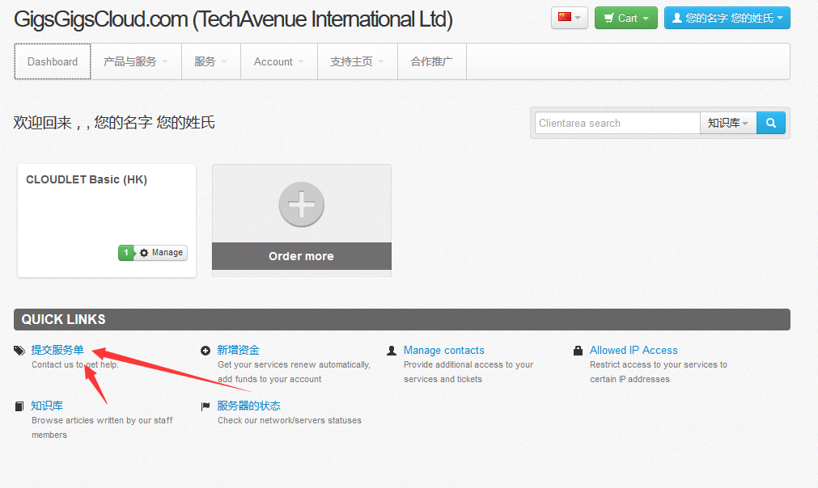The height and width of the screenshot is (488, 818).
Task: Open the language flag dropdown
Action: click(569, 18)
